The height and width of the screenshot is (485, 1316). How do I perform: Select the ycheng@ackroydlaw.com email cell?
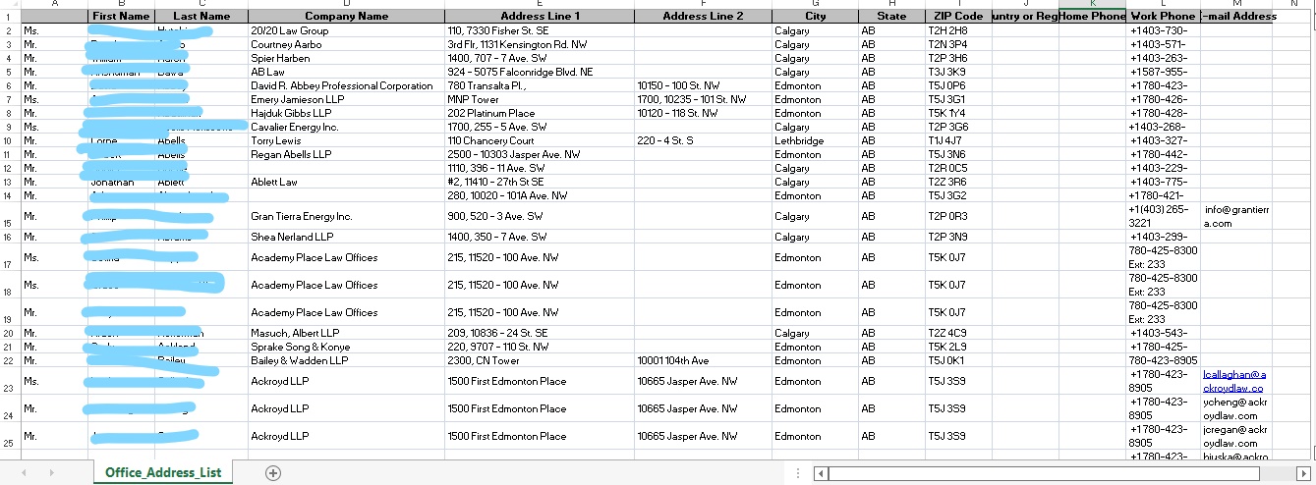[1236, 408]
